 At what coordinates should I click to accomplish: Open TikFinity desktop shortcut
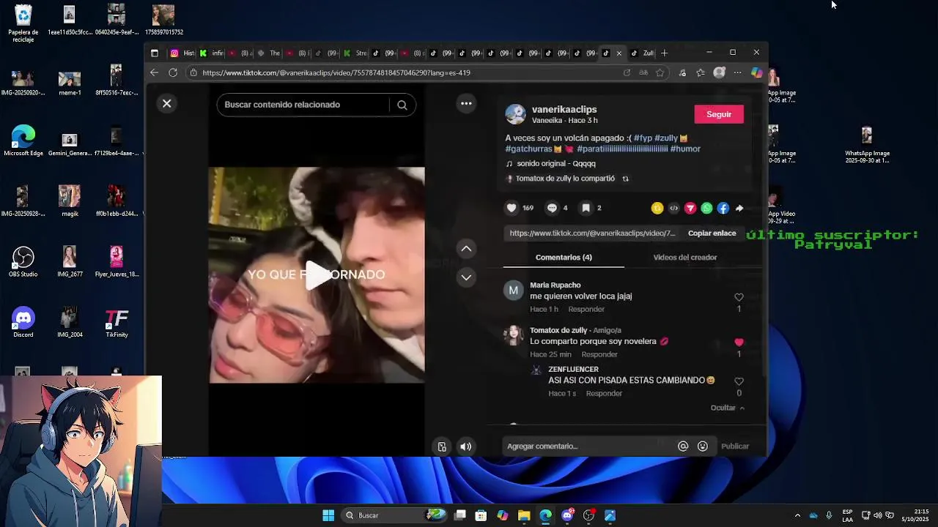click(x=117, y=323)
